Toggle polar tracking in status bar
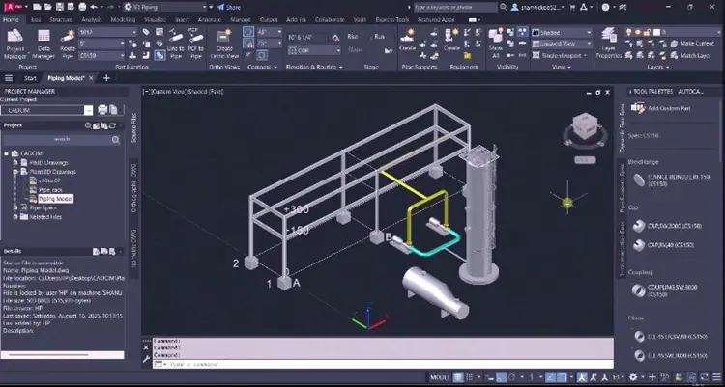725x387 pixels. point(512,377)
